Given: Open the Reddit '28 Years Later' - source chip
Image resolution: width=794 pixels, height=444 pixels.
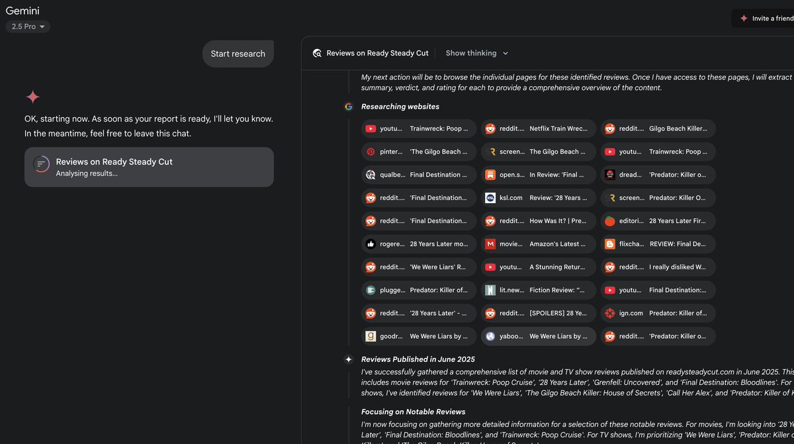Looking at the screenshot, I should pyautogui.click(x=419, y=314).
